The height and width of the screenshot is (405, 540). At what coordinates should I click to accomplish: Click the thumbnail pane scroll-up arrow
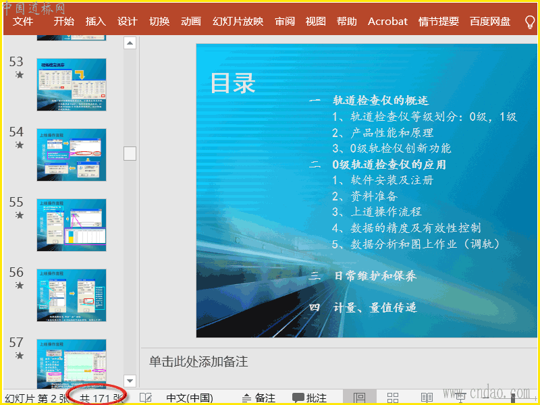point(130,43)
